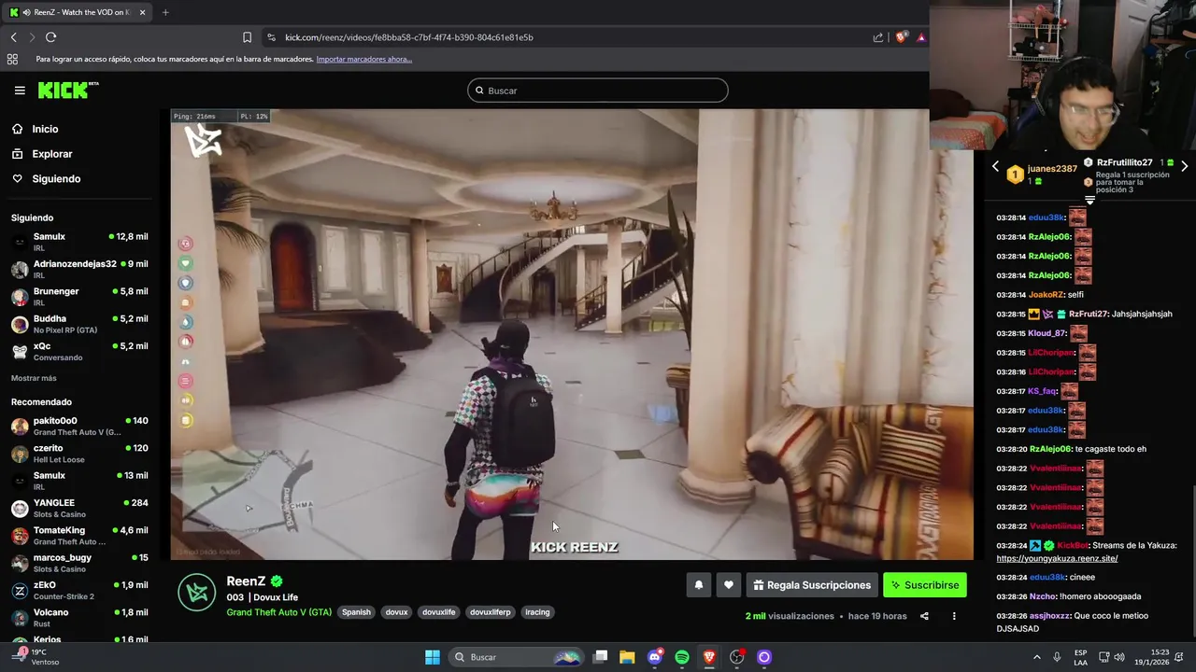The image size is (1196, 672).
Task: Go to next leaderboard entry arrow
Action: tap(1184, 166)
